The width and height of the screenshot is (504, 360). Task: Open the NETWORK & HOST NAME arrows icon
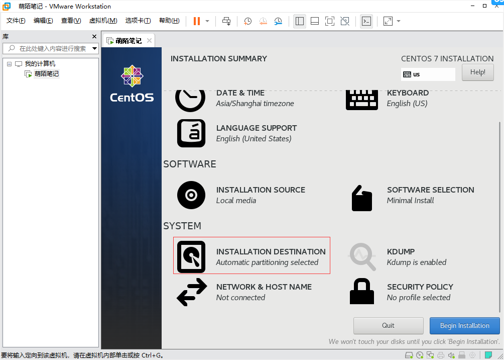tap(192, 292)
